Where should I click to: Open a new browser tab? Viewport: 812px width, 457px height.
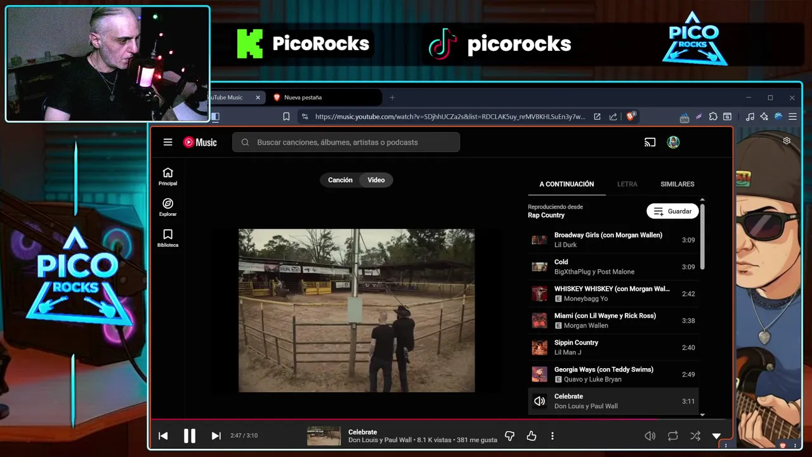click(392, 98)
